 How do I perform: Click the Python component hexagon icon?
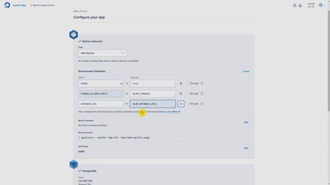pyautogui.click(x=74, y=34)
